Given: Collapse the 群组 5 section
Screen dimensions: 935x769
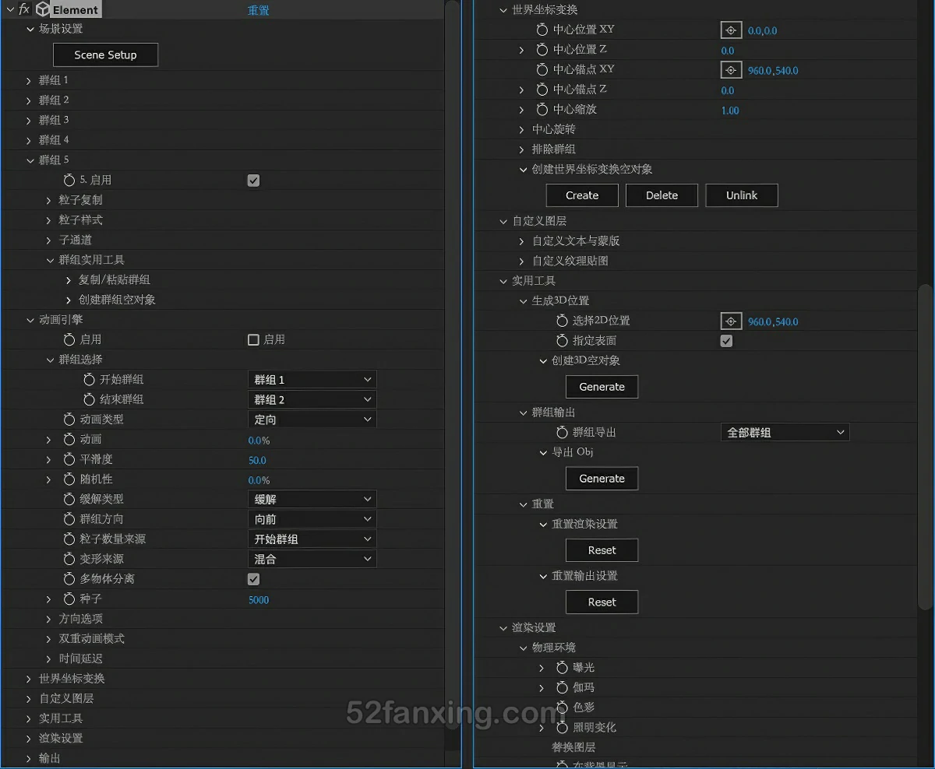Looking at the screenshot, I should point(29,160).
